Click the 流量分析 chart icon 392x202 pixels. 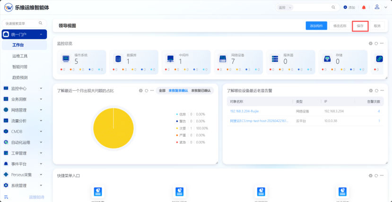[6, 121]
